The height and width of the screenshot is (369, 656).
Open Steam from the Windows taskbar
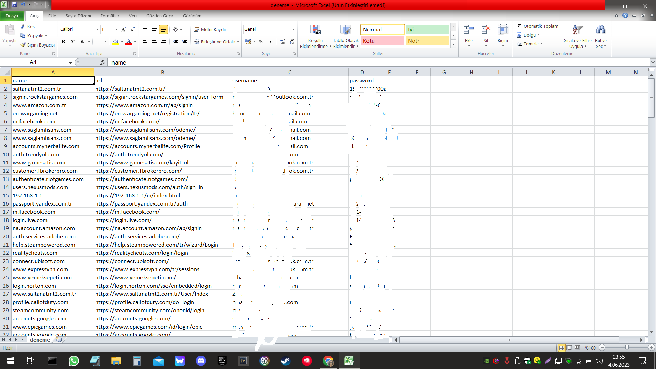point(285,360)
